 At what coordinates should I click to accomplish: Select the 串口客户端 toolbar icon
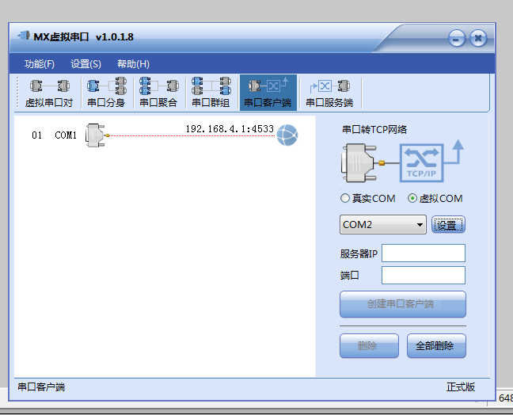[x=267, y=93]
